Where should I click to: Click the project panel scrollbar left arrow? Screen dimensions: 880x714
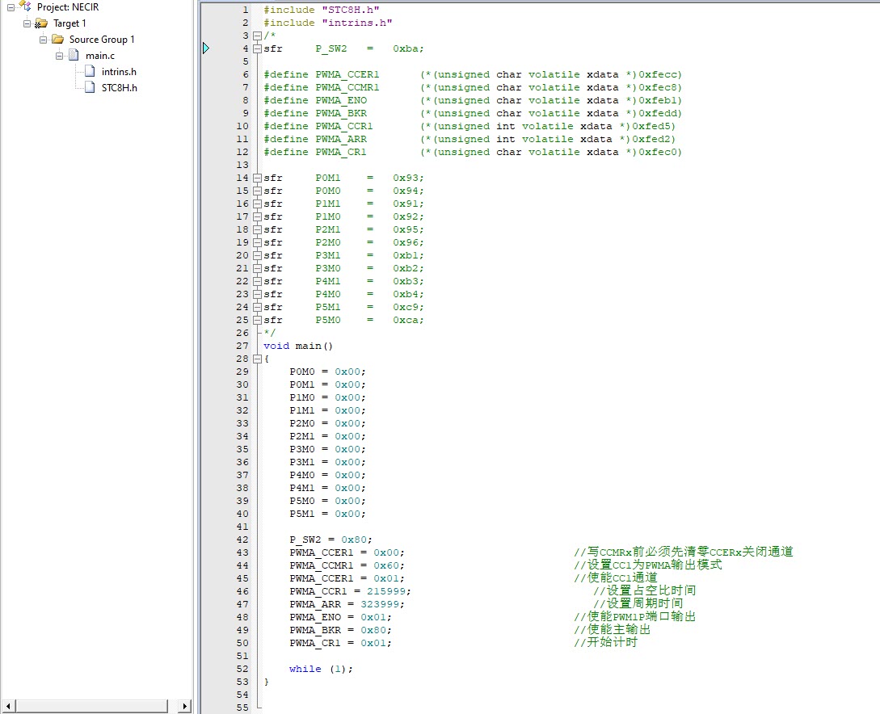pyautogui.click(x=6, y=707)
